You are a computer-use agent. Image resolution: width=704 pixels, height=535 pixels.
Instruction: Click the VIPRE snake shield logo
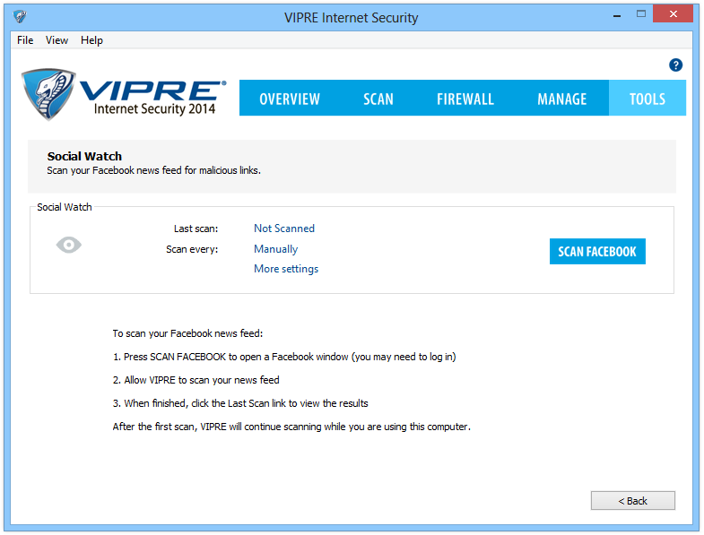50,95
